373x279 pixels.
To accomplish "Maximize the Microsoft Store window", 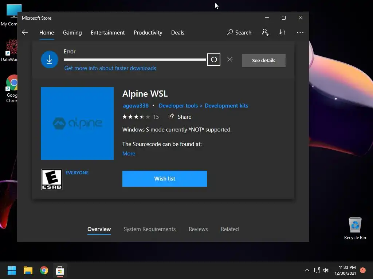I will point(283,18).
